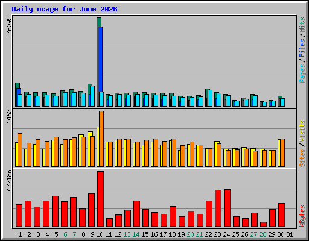Click the red KBytes bar for day 24
The width and height of the screenshot is (309, 241).
click(227, 208)
